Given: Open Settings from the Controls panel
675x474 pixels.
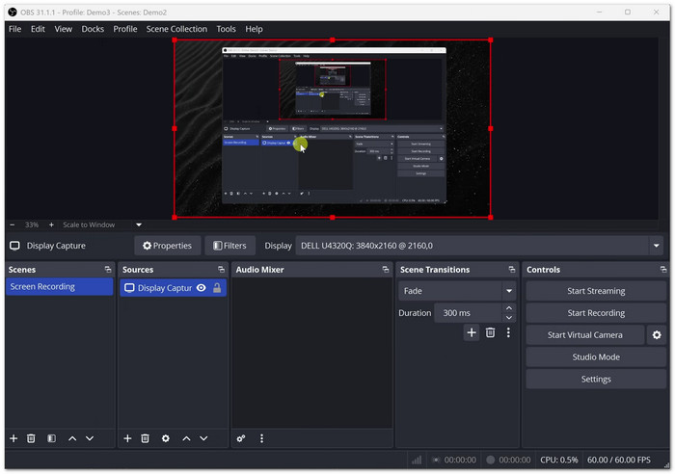Looking at the screenshot, I should click(x=596, y=379).
